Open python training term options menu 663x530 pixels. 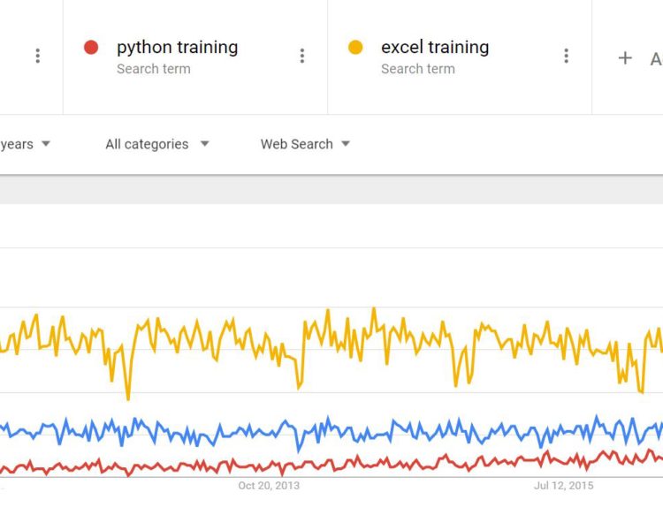point(302,57)
